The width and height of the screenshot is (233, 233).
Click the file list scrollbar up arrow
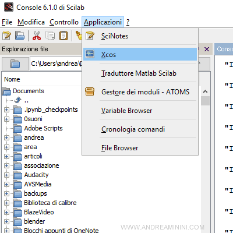(205, 91)
